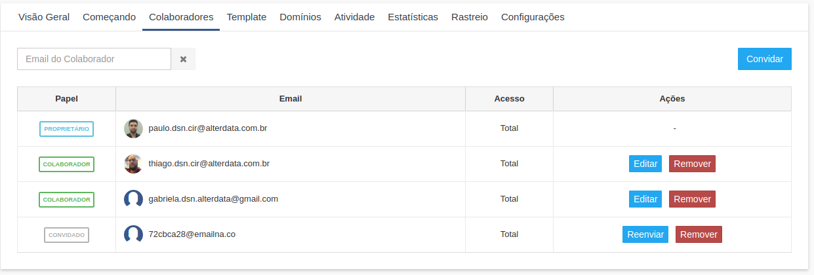Resend invite to 72cbca28@emailna.co

pos(645,234)
